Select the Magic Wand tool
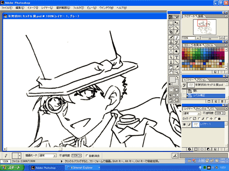Image resolution: width=229 pixels, height=171 pixels. pos(177,27)
